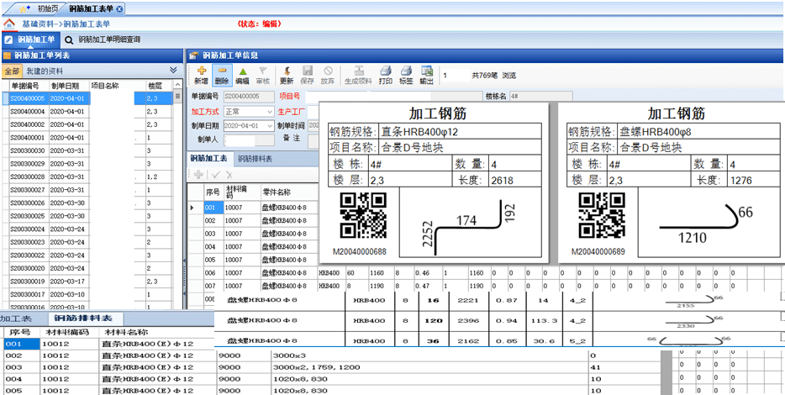Image resolution: width=785 pixels, height=395 pixels.
Task: Click the red house home icon
Action: click(x=8, y=24)
